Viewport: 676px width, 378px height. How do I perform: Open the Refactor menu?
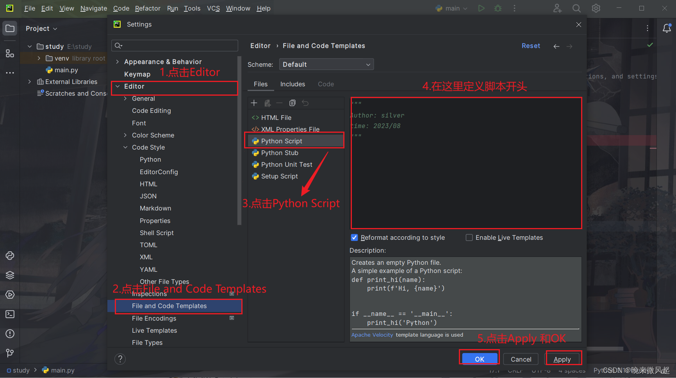tap(148, 8)
